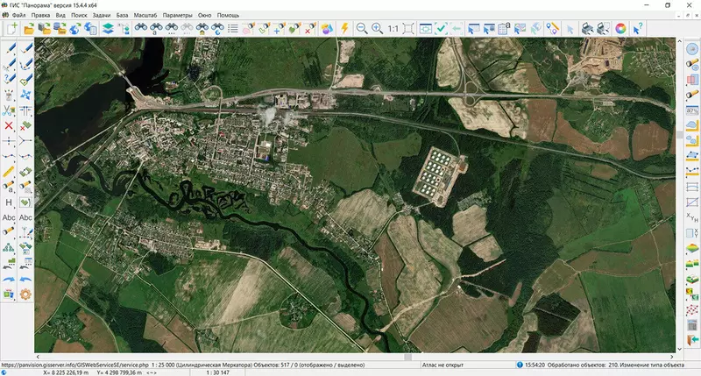Click the vertical scrollbar of the map
This screenshot has height=376, width=701.
click(679, 136)
